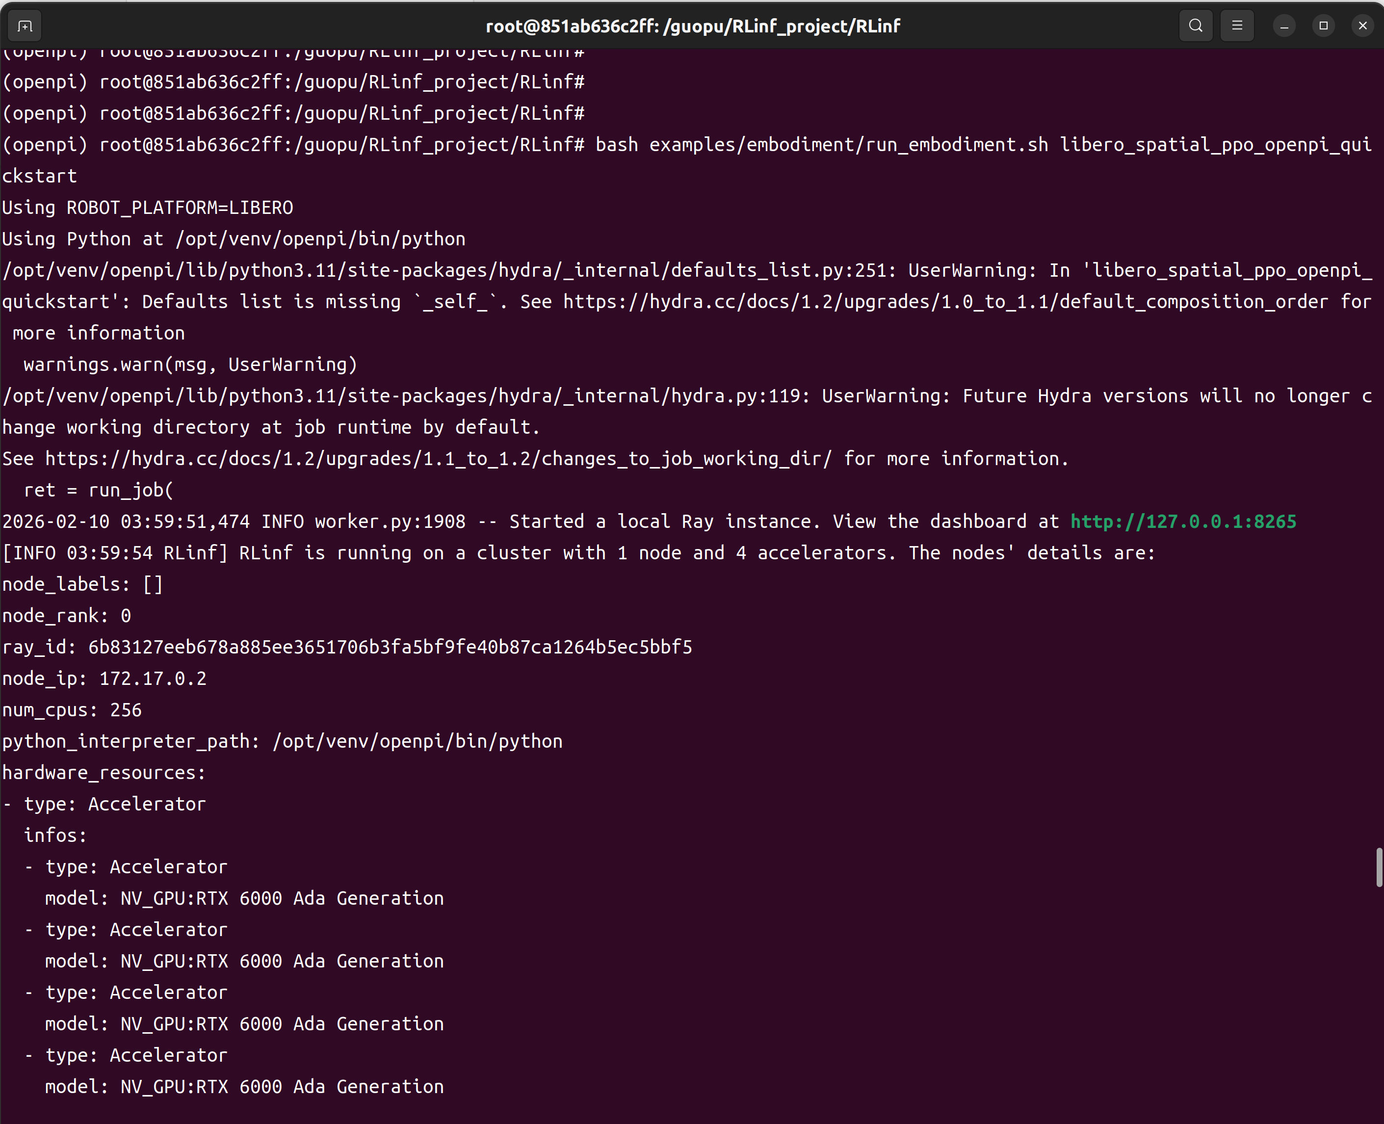Click the first RTX 6000 Ada model line
Screen dimensions: 1384x1124
[245, 899]
